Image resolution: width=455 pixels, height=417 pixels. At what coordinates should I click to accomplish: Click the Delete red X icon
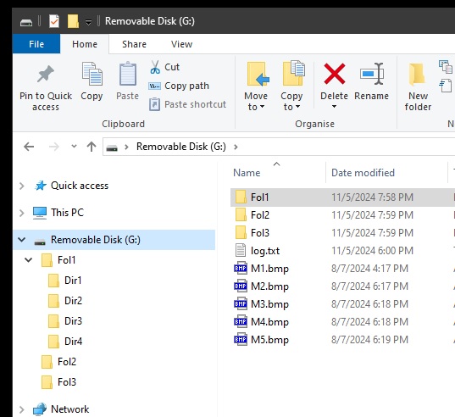[335, 74]
